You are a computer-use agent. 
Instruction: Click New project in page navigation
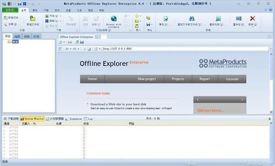click(147, 79)
